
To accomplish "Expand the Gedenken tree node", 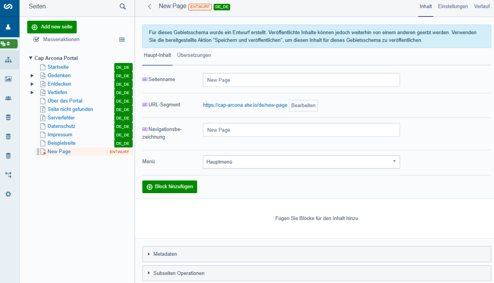I will (32, 76).
